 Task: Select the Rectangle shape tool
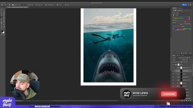pyautogui.click(x=2, y=27)
